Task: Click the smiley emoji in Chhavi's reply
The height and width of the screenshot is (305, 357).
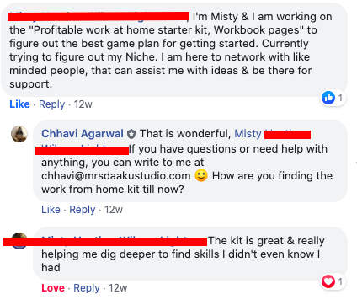Action: pos(201,175)
